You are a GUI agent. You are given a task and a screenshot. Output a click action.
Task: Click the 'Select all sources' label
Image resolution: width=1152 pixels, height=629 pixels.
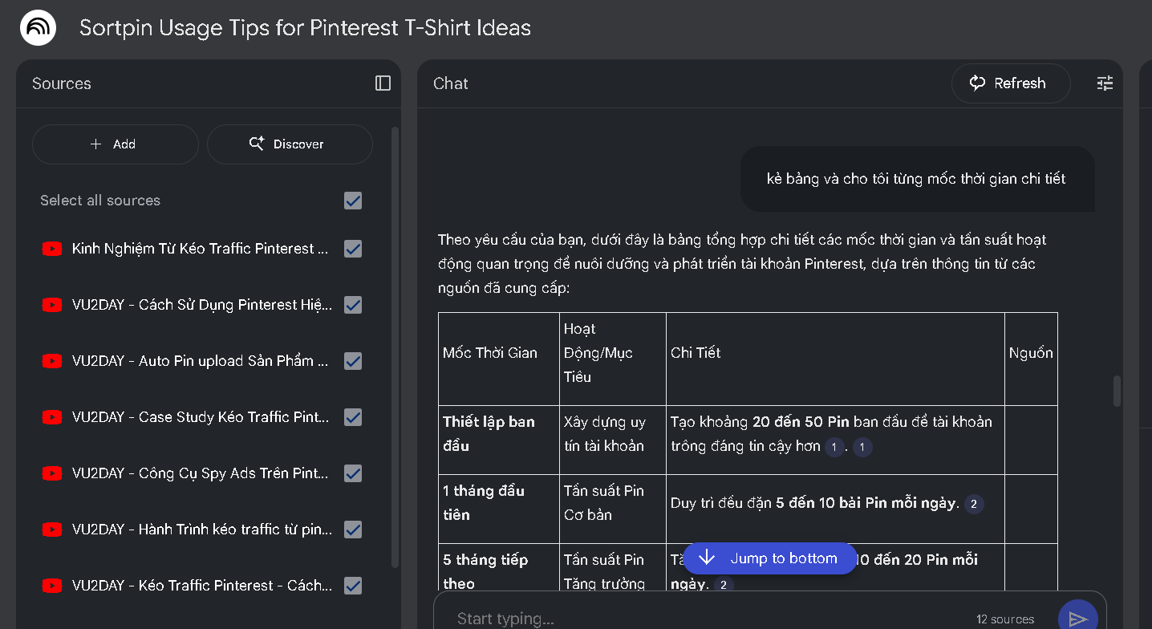click(x=100, y=201)
